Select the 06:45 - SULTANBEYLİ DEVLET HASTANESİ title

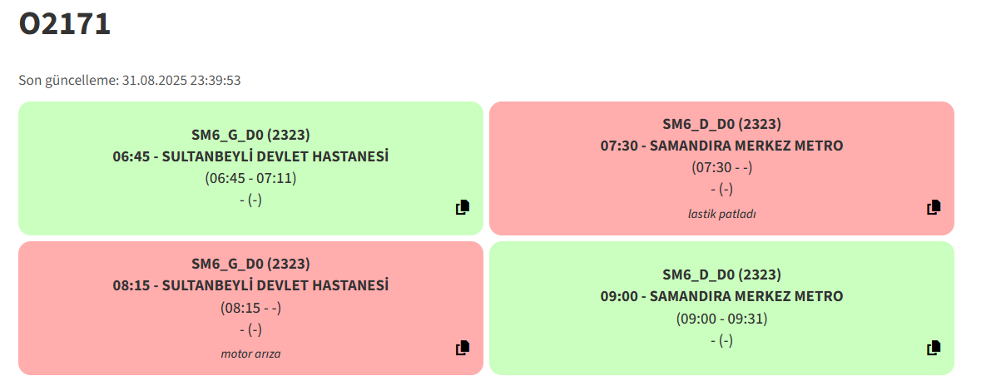[x=251, y=156]
